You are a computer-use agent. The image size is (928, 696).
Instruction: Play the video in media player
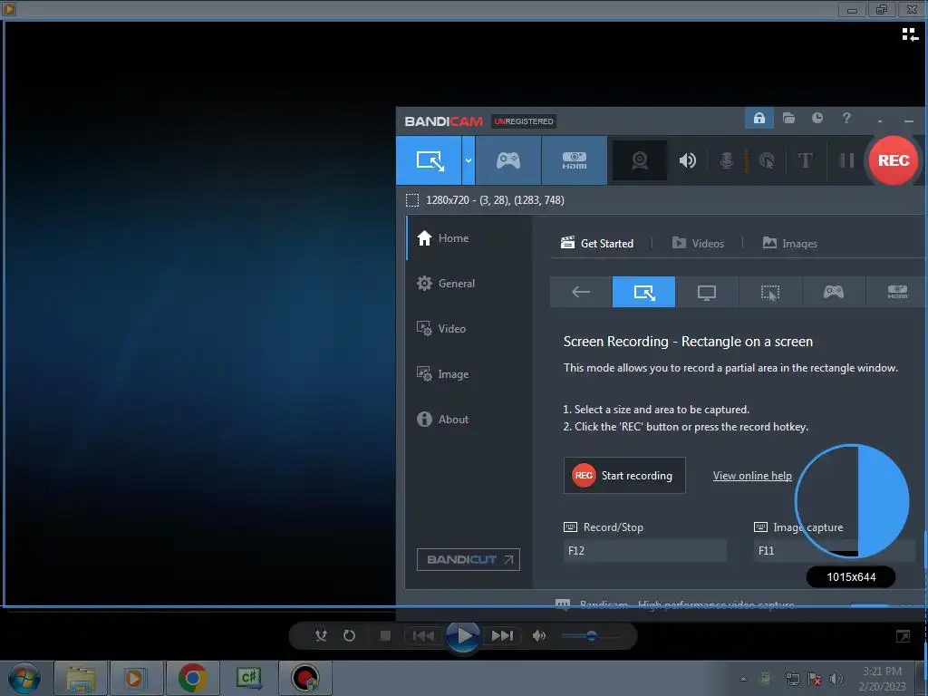[x=463, y=636]
